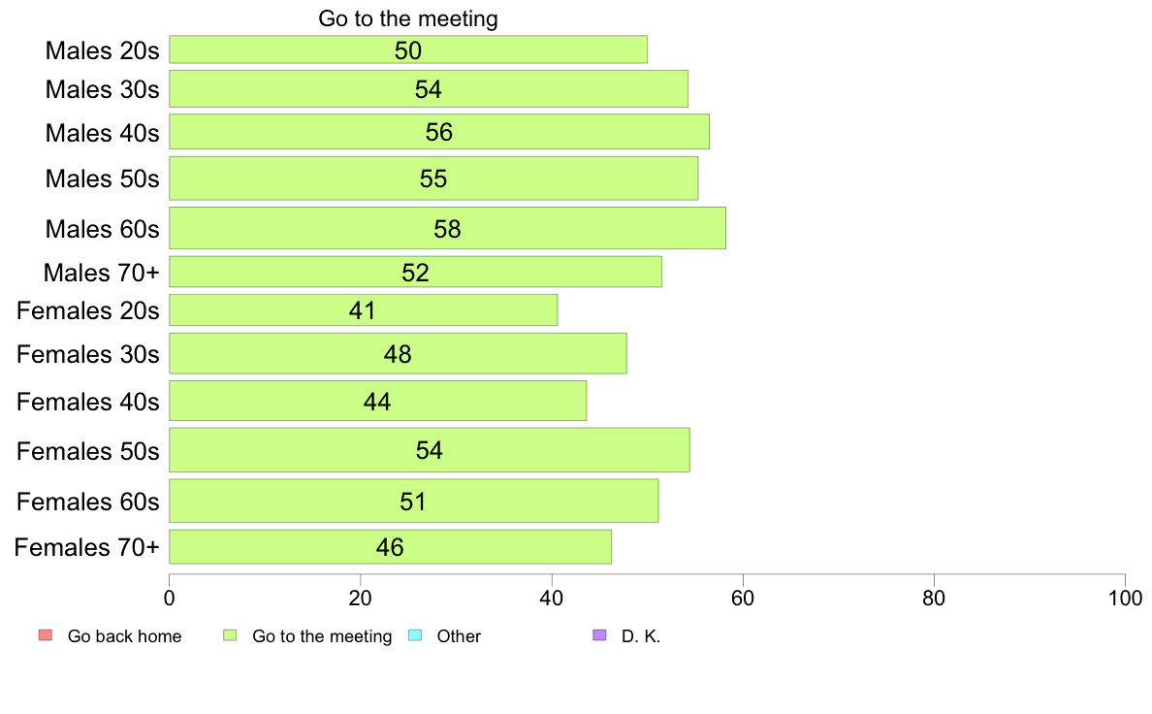The height and width of the screenshot is (714, 1152).
Task: Click the Females 70+ bar showing 46
Action: click(390, 546)
